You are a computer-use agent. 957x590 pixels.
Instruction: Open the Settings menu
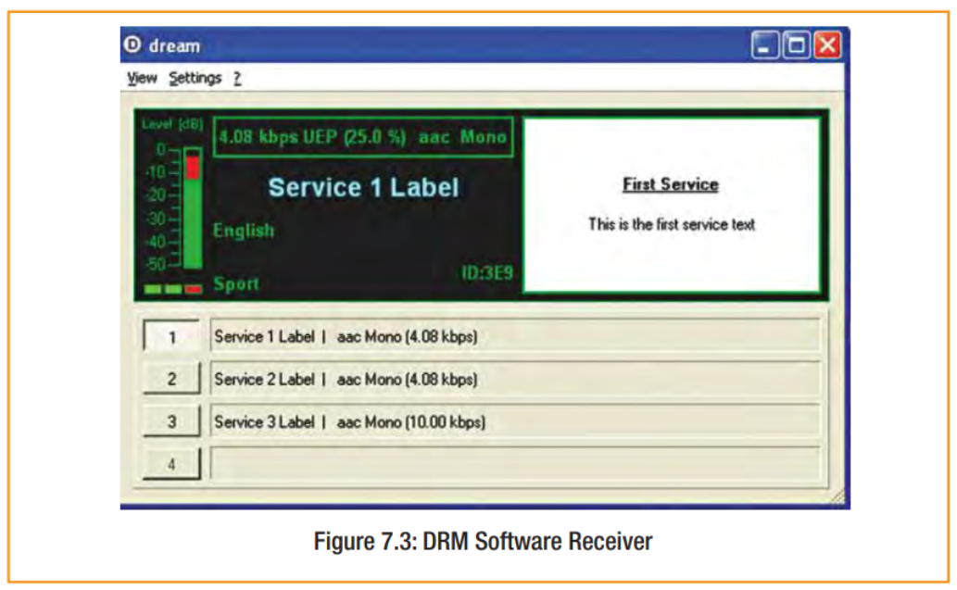tap(195, 78)
